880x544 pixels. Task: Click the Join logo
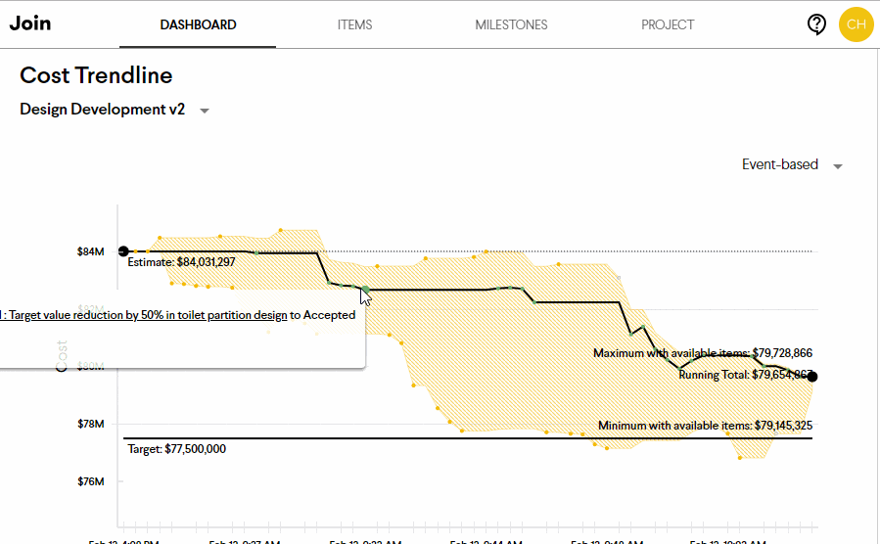30,23
